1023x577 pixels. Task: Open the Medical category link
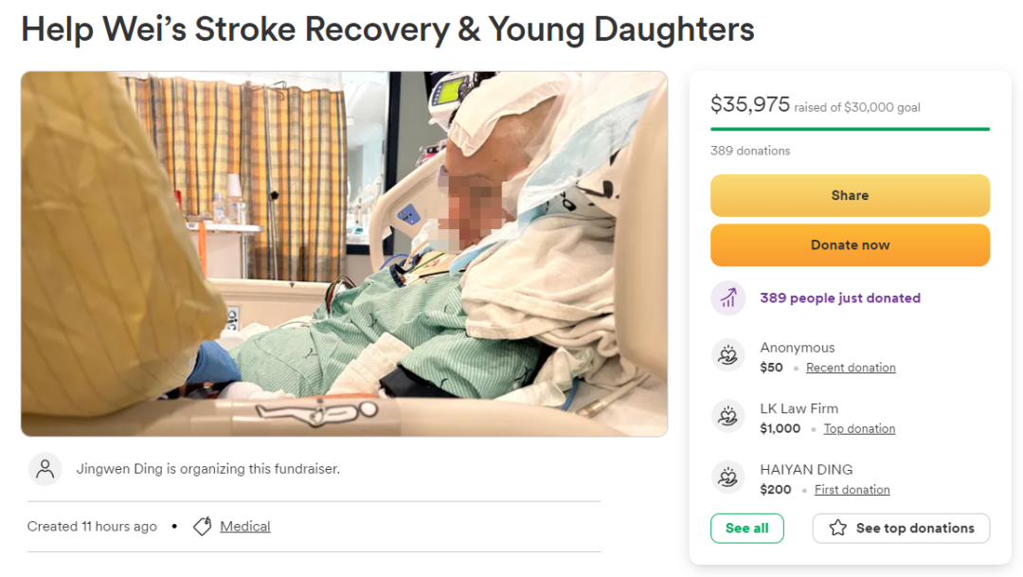tap(245, 526)
